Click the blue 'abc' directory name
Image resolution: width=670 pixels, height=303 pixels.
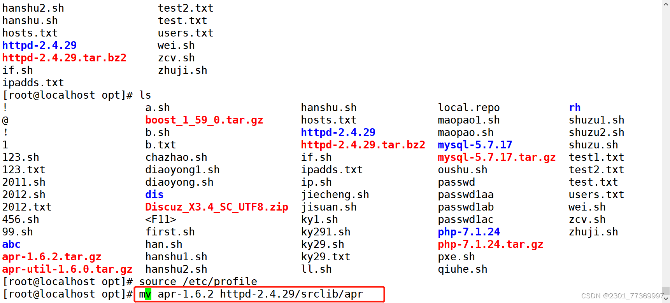pyautogui.click(x=11, y=244)
